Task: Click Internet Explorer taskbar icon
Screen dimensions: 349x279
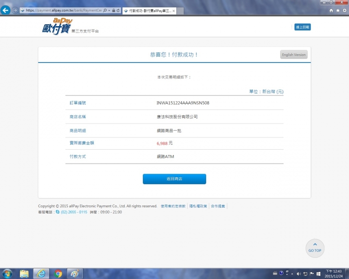Action: (41, 274)
